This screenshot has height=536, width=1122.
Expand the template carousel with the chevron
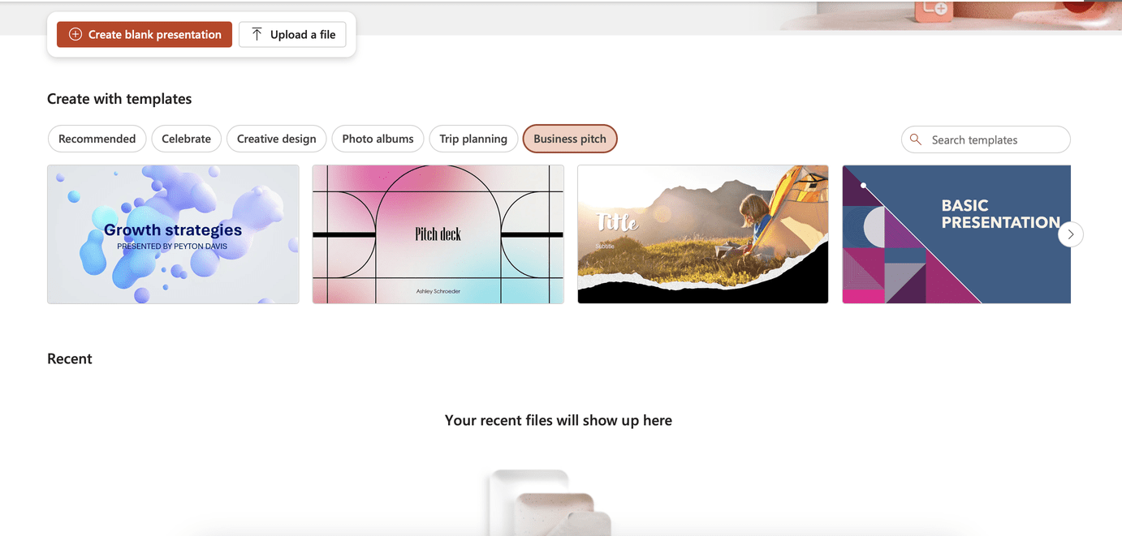click(1070, 234)
